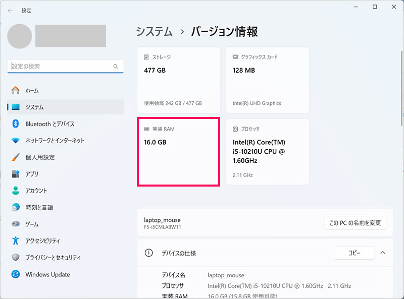
Task: Click the user profile avatar
Action: 20,36
